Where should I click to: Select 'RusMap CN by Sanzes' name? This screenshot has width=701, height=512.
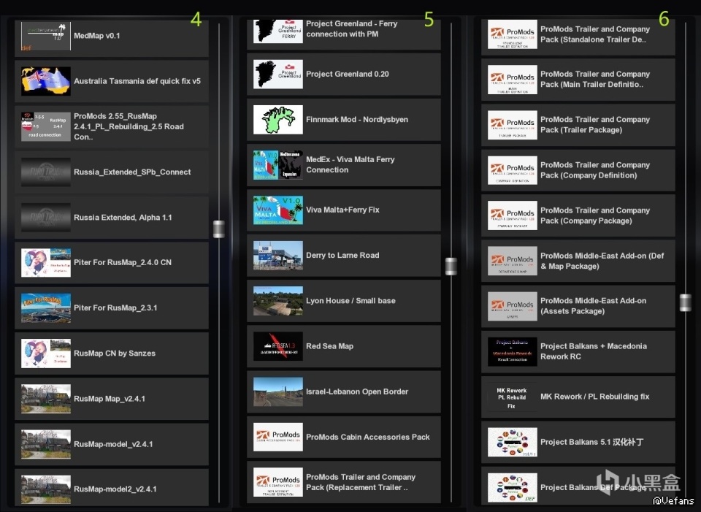115,354
